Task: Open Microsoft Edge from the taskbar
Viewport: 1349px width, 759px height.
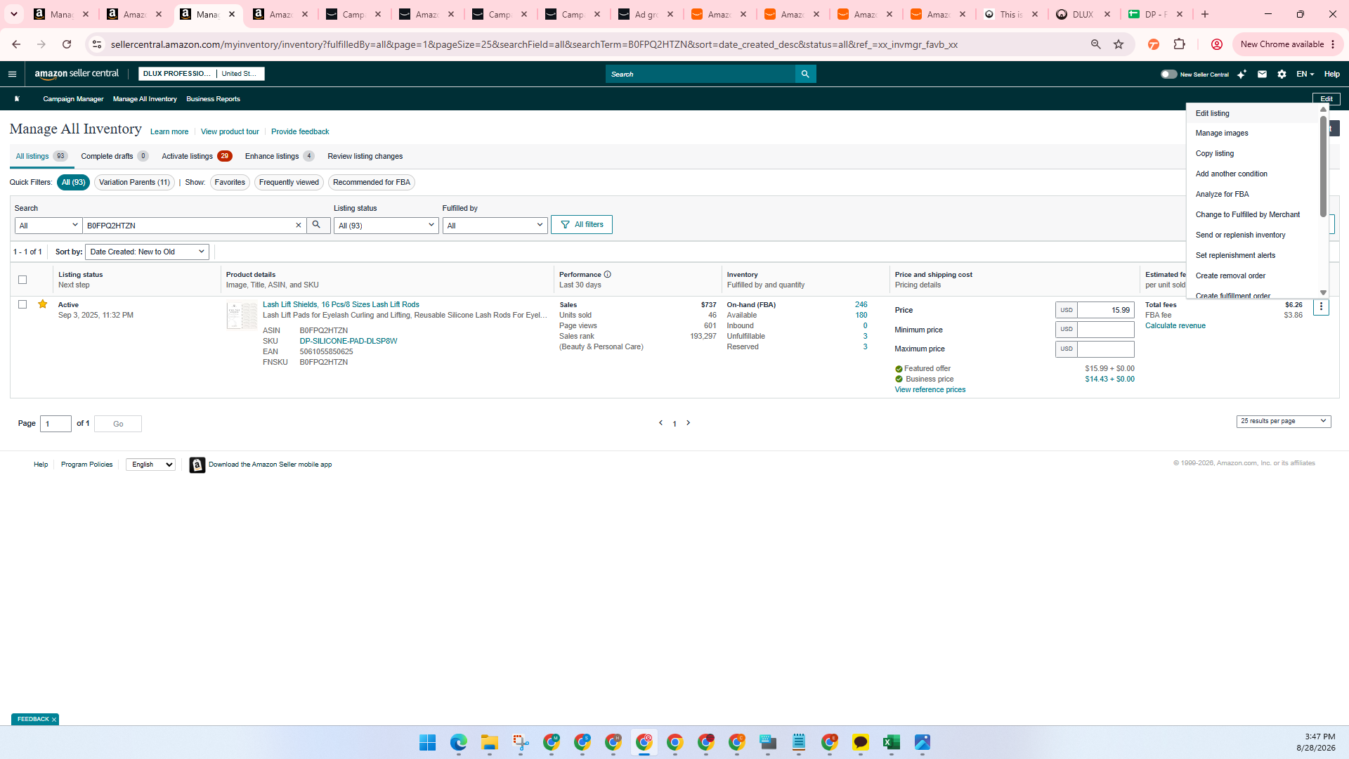Action: click(x=458, y=742)
